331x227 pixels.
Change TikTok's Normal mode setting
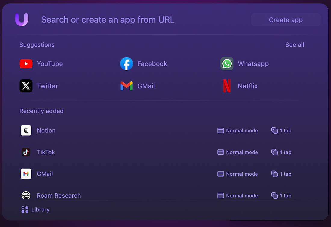(x=238, y=152)
